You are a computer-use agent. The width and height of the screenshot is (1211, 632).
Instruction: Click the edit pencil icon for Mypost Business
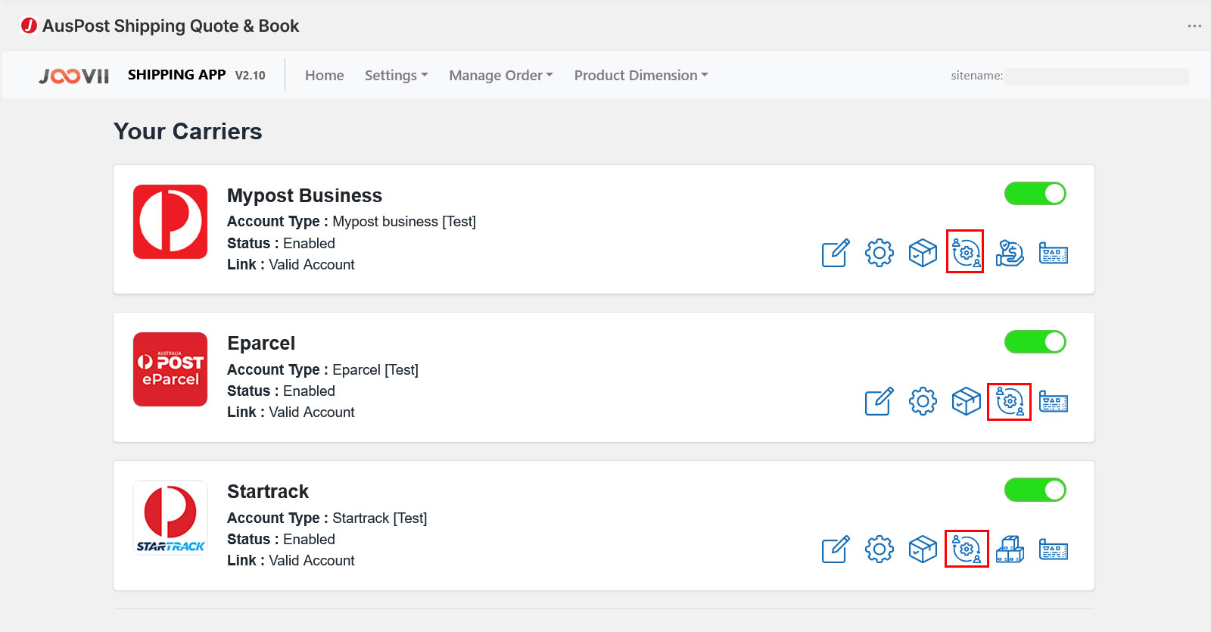836,253
